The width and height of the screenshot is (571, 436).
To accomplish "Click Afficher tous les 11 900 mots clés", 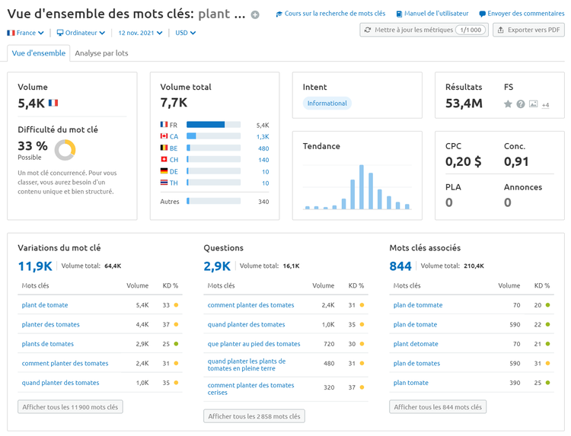I will pos(70,407).
